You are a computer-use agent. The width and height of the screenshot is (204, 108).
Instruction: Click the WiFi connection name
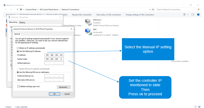click(x=95, y=29)
